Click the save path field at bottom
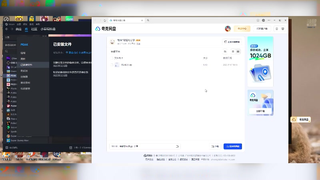Screen dimensions: 320x180 click(145, 146)
